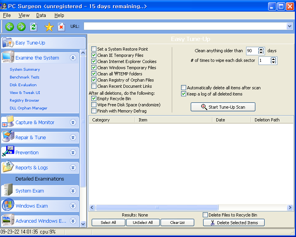This screenshot has width=296, height=237.
Task: Click Delete Selected Items button
Action: pyautogui.click(x=234, y=223)
